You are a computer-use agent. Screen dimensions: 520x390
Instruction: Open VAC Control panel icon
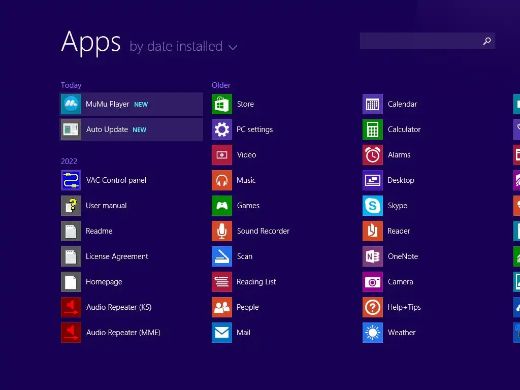click(x=71, y=180)
